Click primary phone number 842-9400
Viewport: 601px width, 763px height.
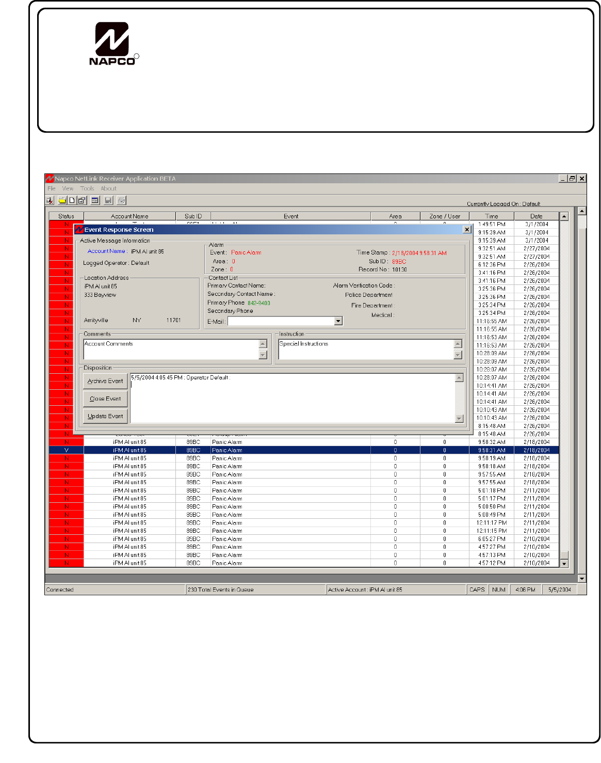(259, 303)
